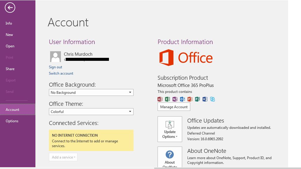The height and width of the screenshot is (169, 301).
Task: Click the Office logo
Action: tap(186, 58)
